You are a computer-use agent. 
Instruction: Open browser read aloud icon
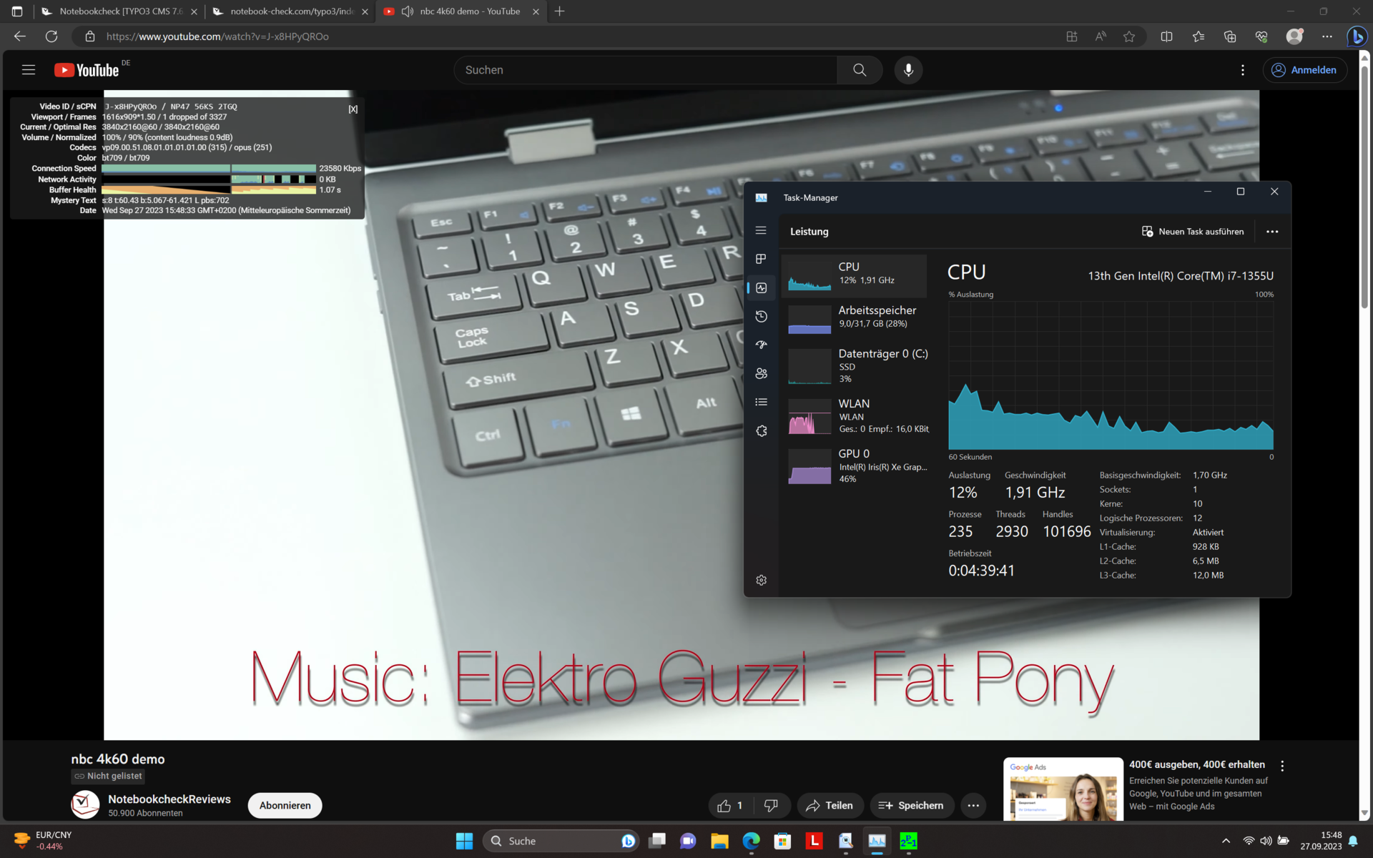[x=1101, y=36]
